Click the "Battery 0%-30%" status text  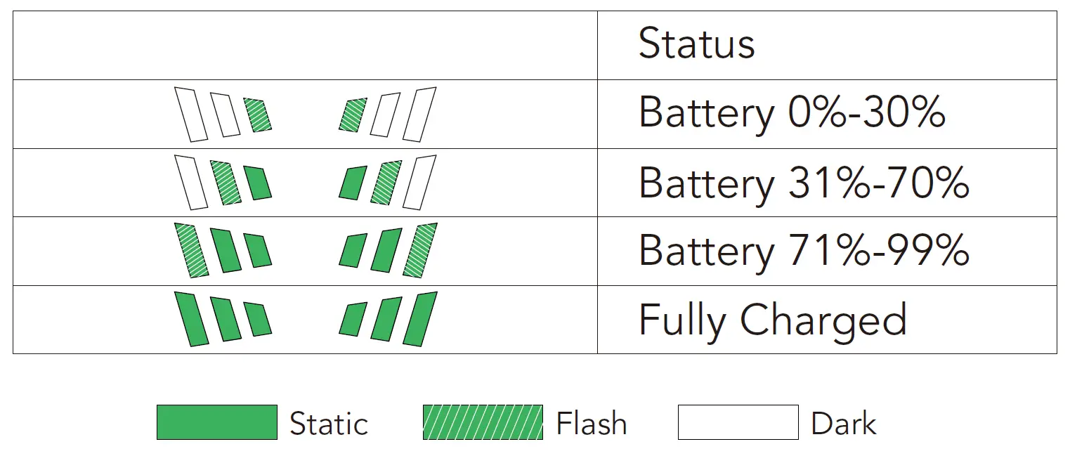[791, 112]
